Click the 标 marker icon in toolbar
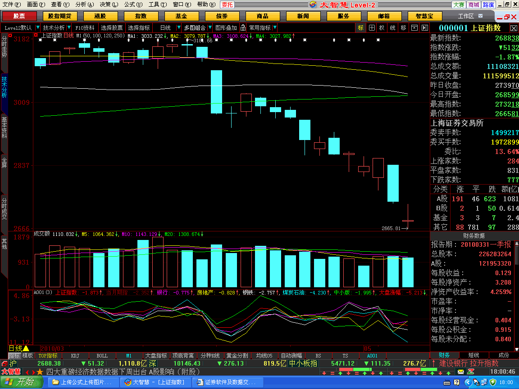The height and width of the screenshot is (389, 519). [x=361, y=28]
